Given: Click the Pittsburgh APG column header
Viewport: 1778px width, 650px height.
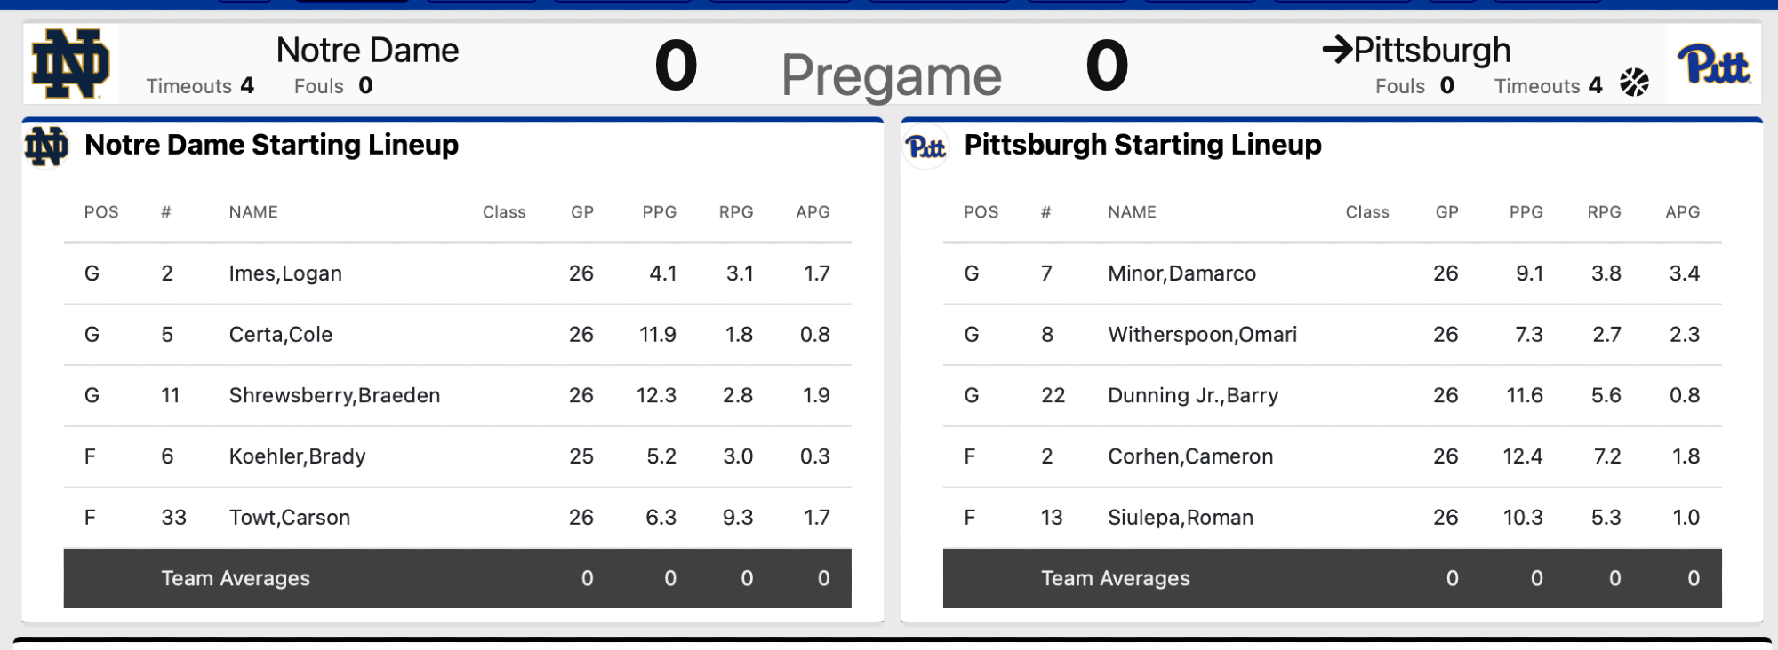Looking at the screenshot, I should (1682, 212).
